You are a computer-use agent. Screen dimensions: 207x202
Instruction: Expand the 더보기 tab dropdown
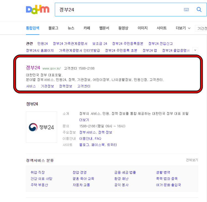[x=183, y=28]
